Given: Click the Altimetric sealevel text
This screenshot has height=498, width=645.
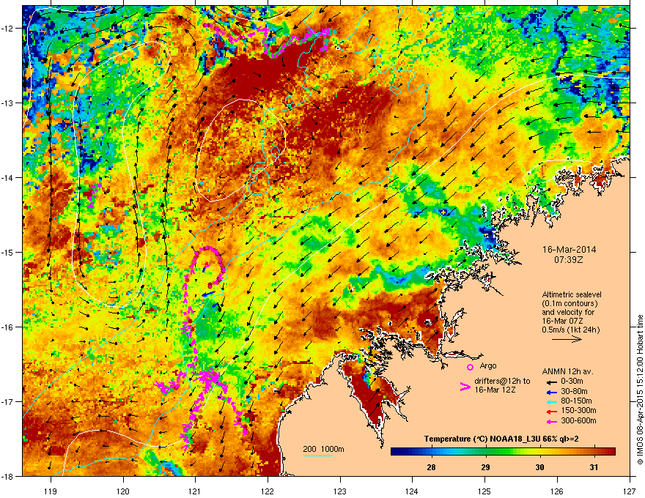Looking at the screenshot, I should click(x=572, y=294).
